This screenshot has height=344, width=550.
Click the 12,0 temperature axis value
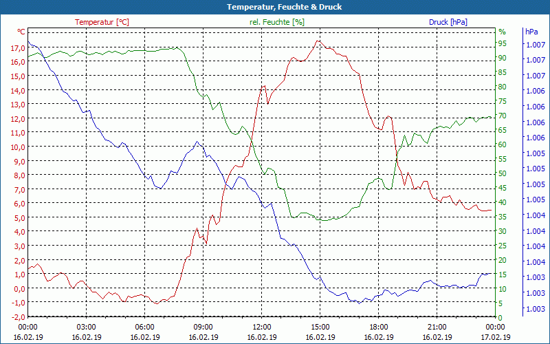pyautogui.click(x=18, y=118)
